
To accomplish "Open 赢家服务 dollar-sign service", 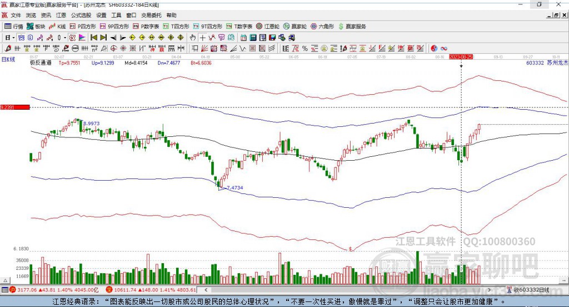I will click(352, 27).
